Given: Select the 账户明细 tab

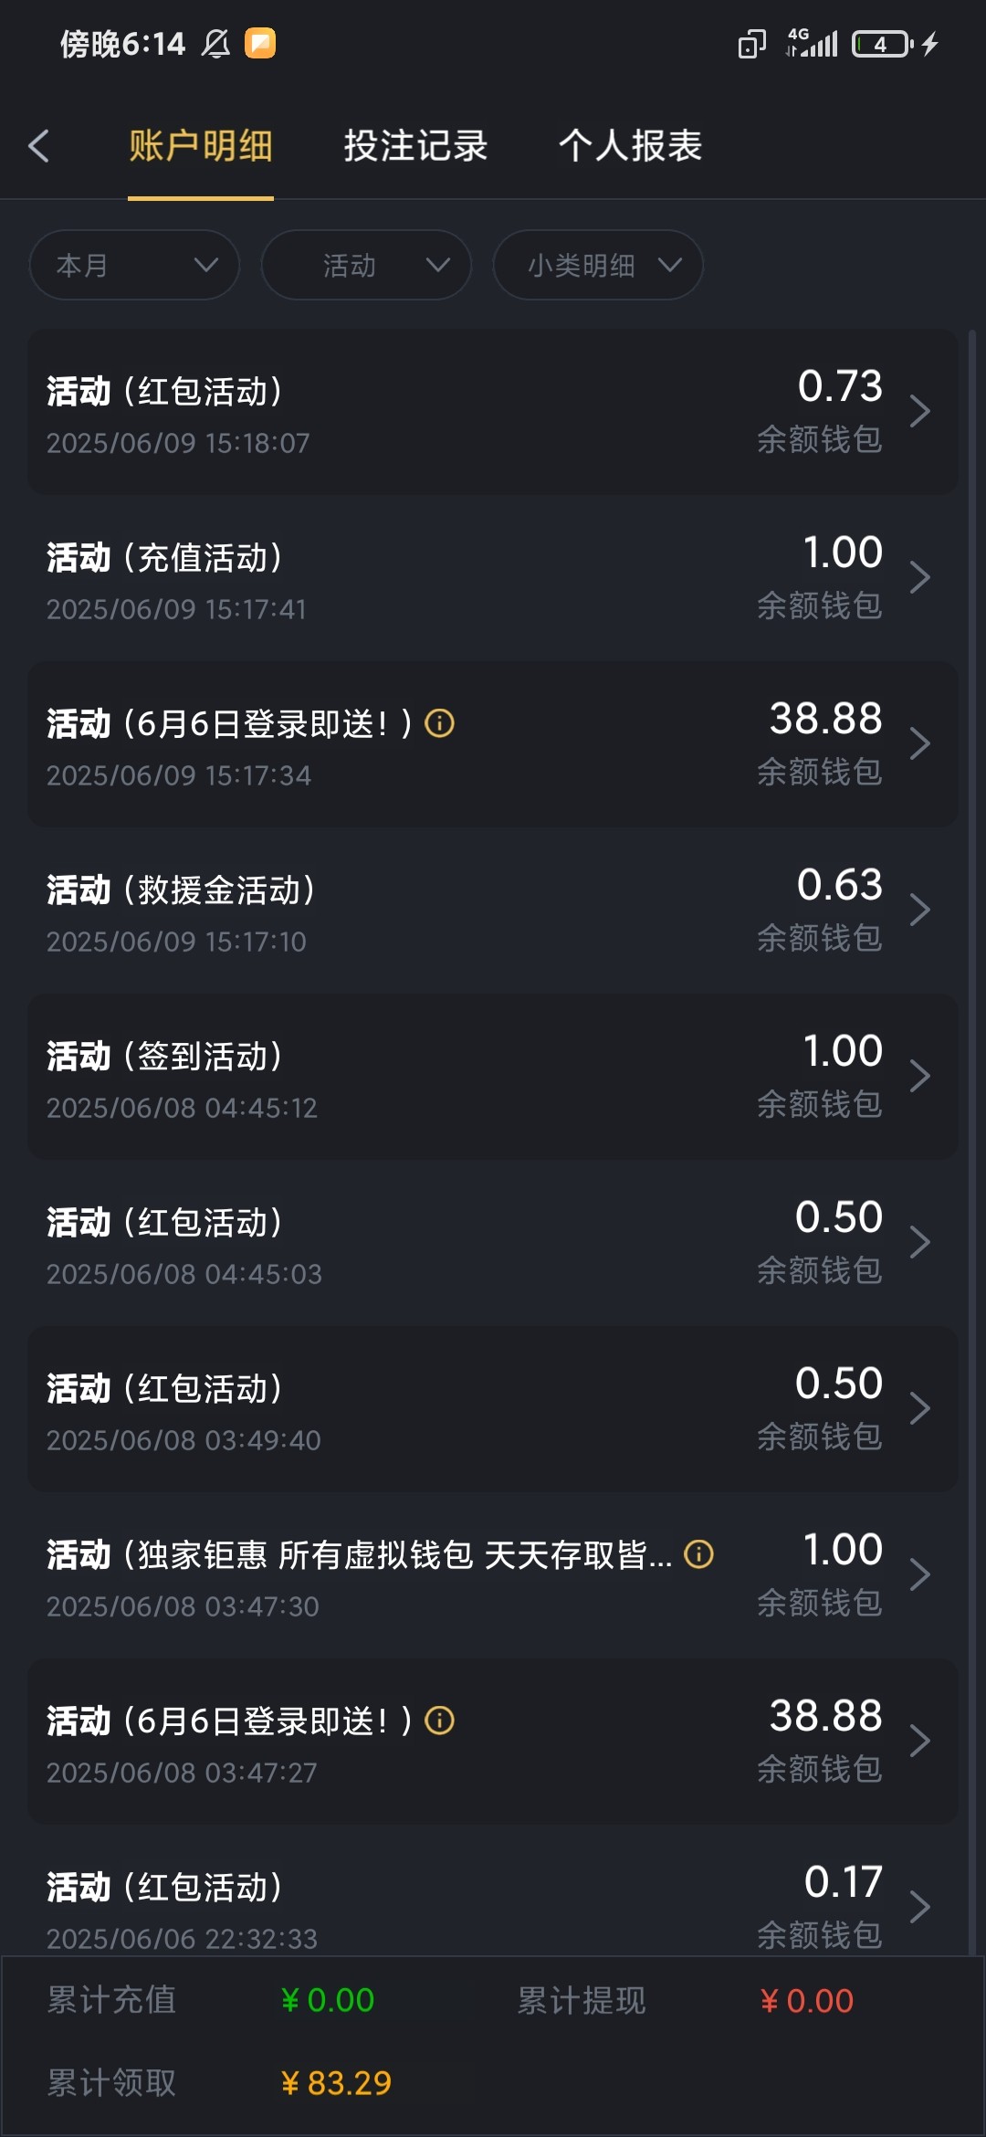Looking at the screenshot, I should [201, 146].
